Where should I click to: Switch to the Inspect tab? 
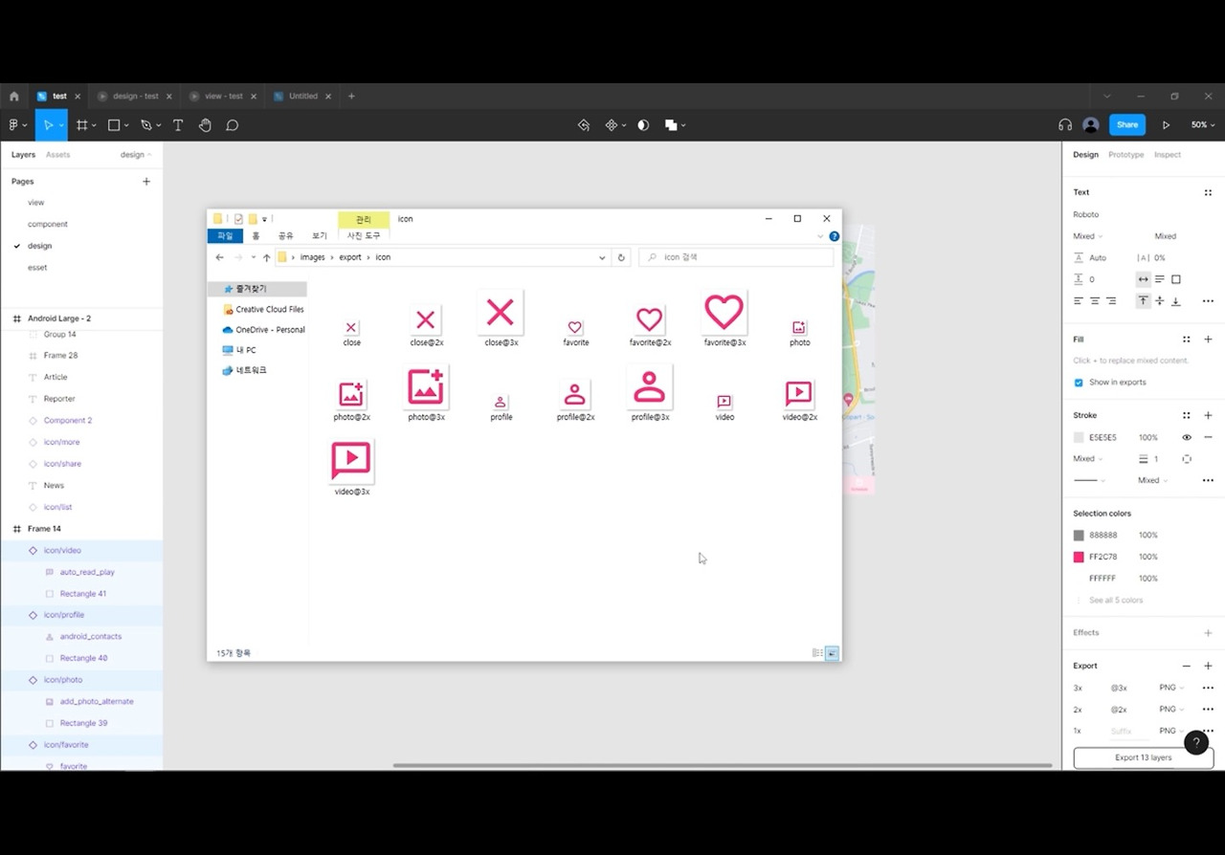point(1168,155)
